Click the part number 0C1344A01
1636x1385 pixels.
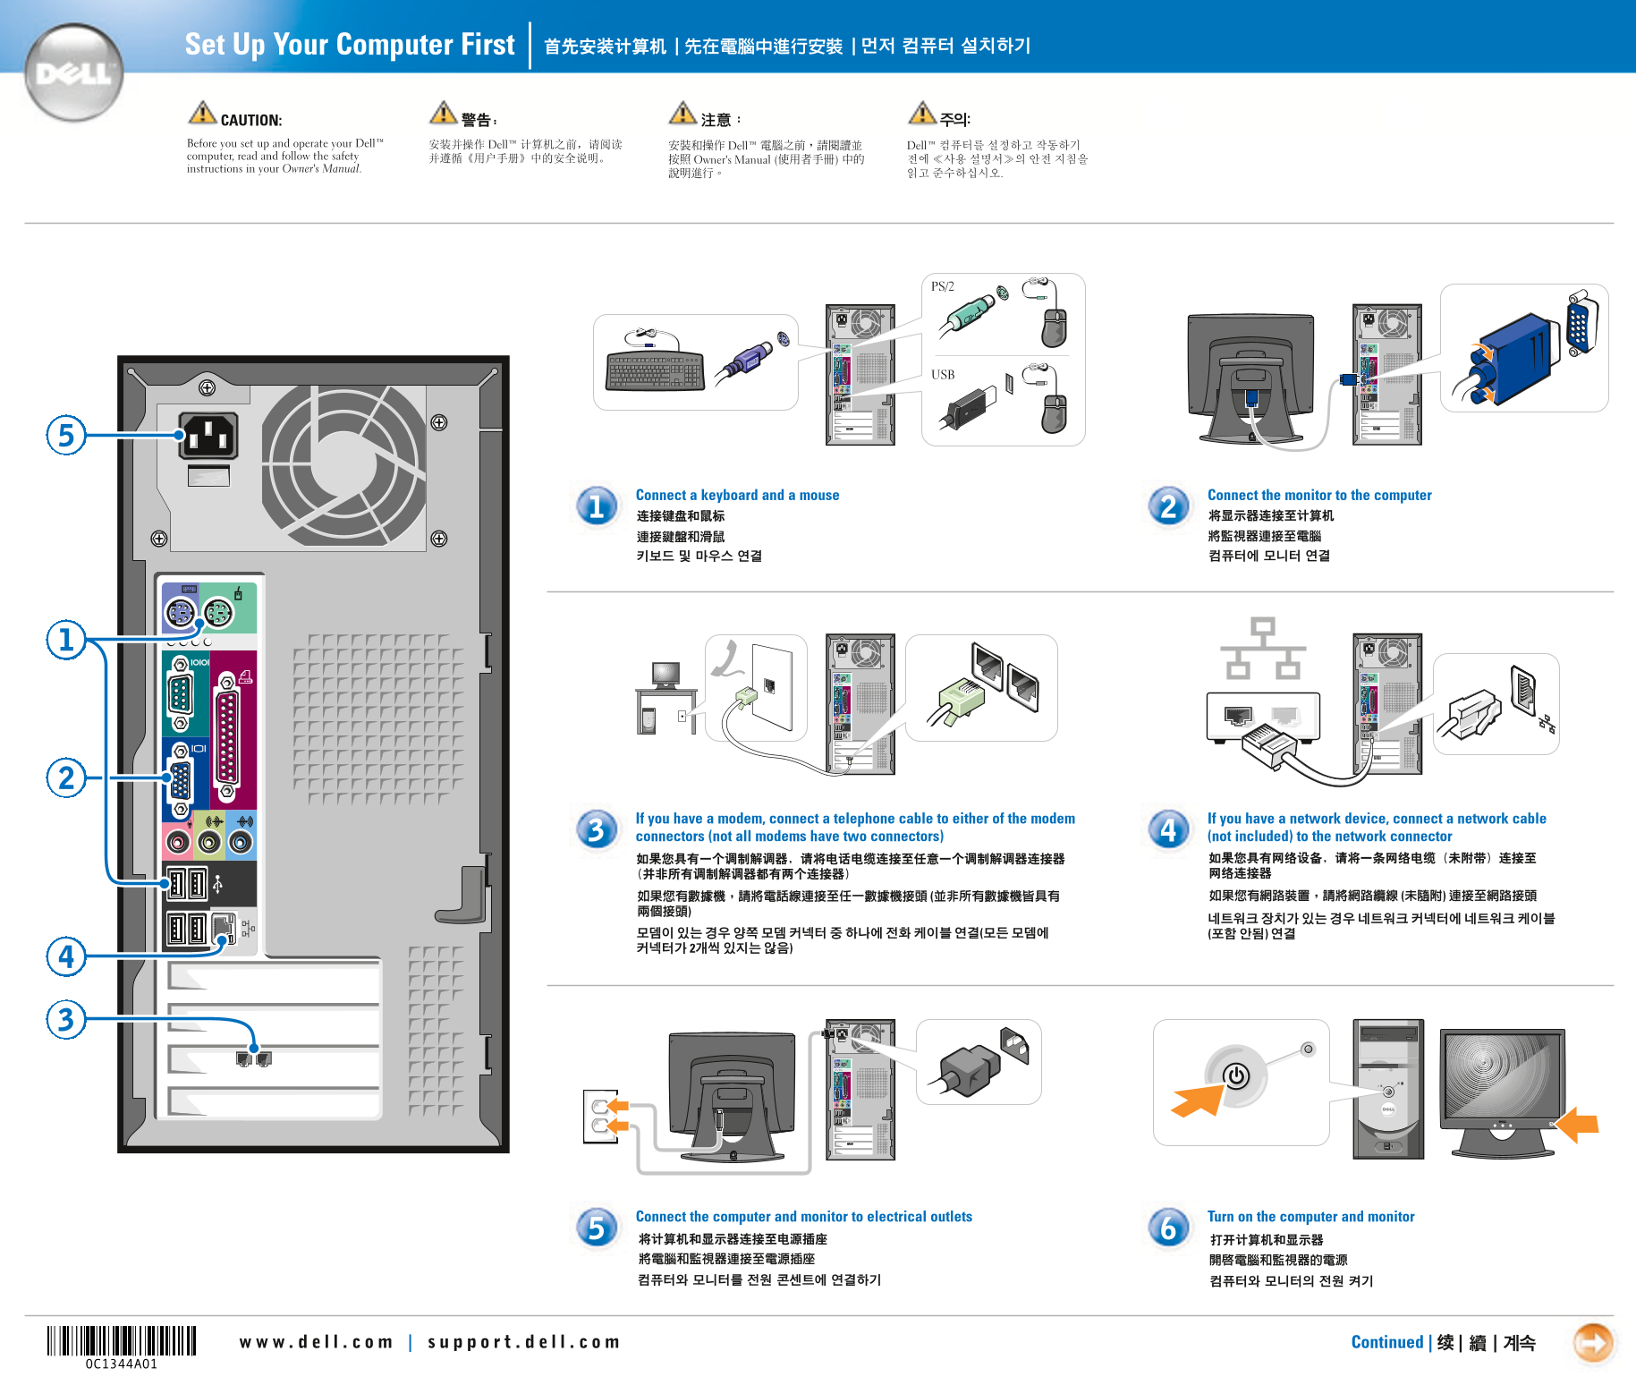point(122,1364)
